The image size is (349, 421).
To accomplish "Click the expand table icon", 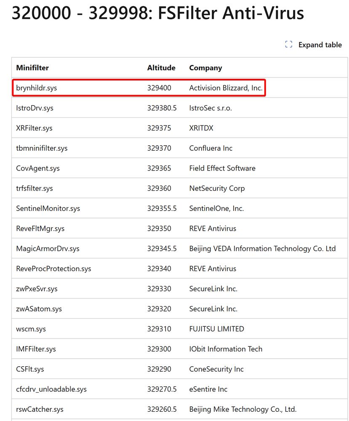I will [x=289, y=45].
